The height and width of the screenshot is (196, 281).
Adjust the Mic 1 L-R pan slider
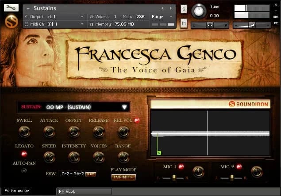coord(174,178)
